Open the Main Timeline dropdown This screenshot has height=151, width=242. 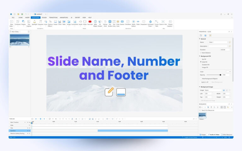[25, 122]
